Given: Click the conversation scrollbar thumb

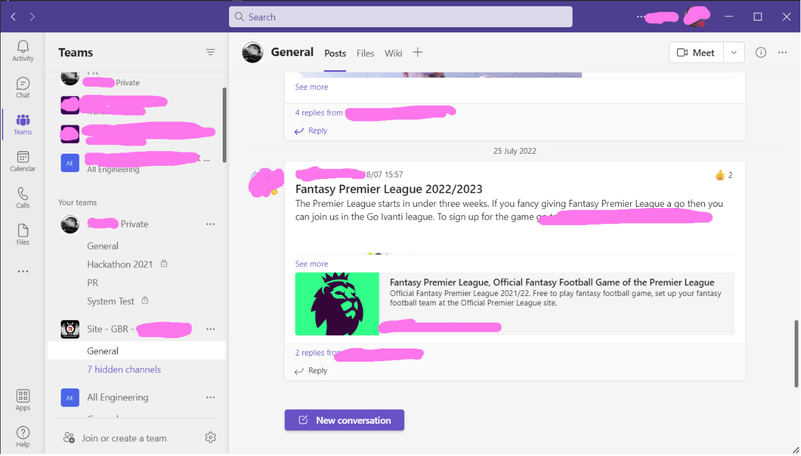Looking at the screenshot, I should click(x=797, y=354).
